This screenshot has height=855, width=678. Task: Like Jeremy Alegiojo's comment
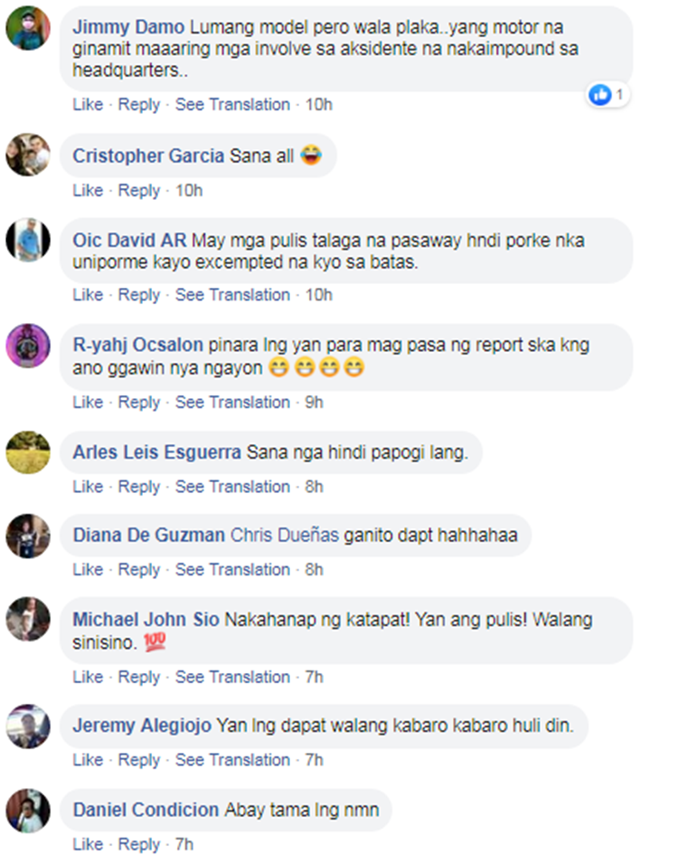[88, 760]
